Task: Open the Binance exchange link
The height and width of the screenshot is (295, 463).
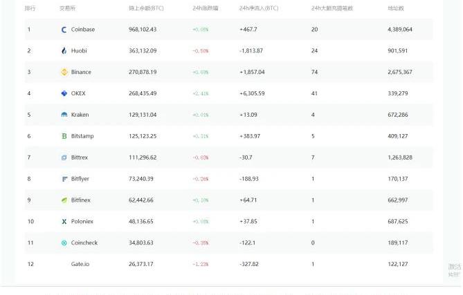Action: point(81,72)
